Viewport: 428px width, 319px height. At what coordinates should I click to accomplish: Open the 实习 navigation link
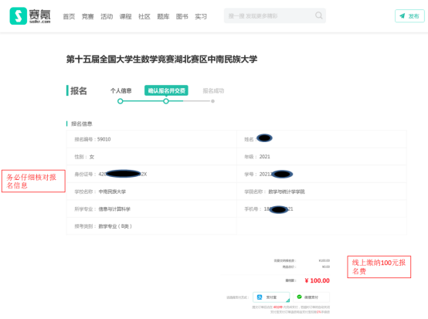pos(201,17)
